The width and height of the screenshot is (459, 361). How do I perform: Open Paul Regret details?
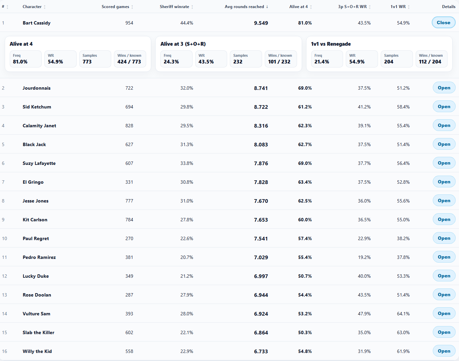444,238
